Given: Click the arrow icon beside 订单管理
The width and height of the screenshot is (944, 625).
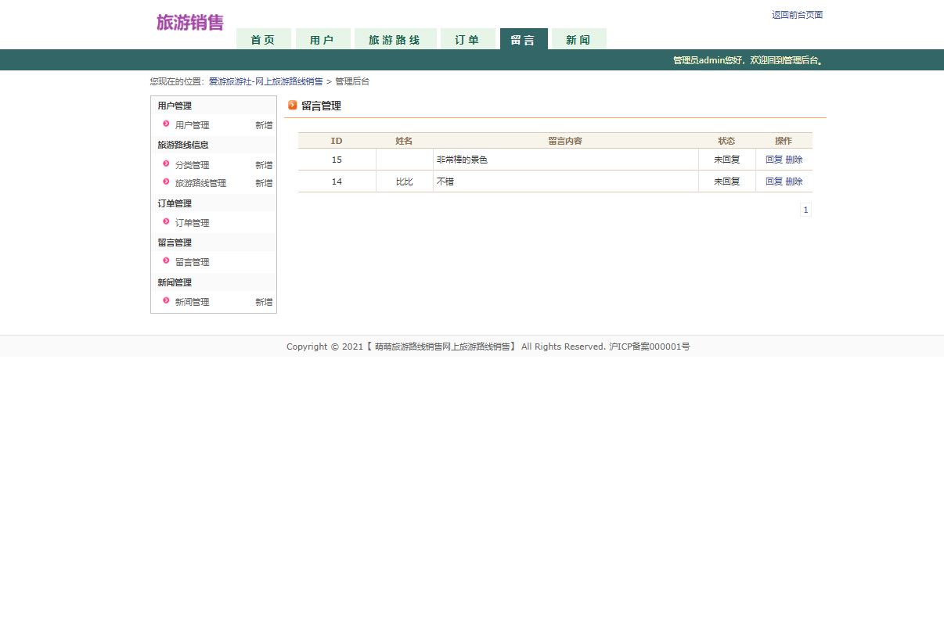Looking at the screenshot, I should [165, 222].
